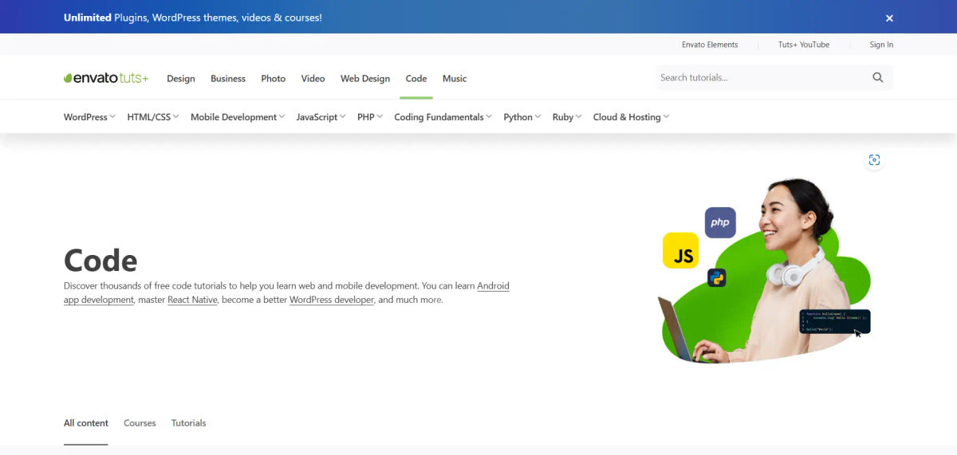The image size is (957, 455).
Task: Click the code snippet card in hero image
Action: pyautogui.click(x=835, y=322)
